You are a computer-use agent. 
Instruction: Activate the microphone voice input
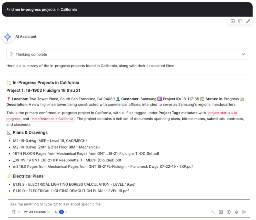click(237, 212)
